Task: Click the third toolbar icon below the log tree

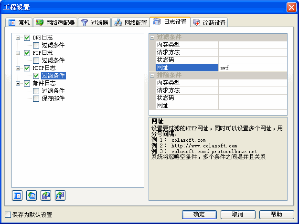Action: [46, 195]
